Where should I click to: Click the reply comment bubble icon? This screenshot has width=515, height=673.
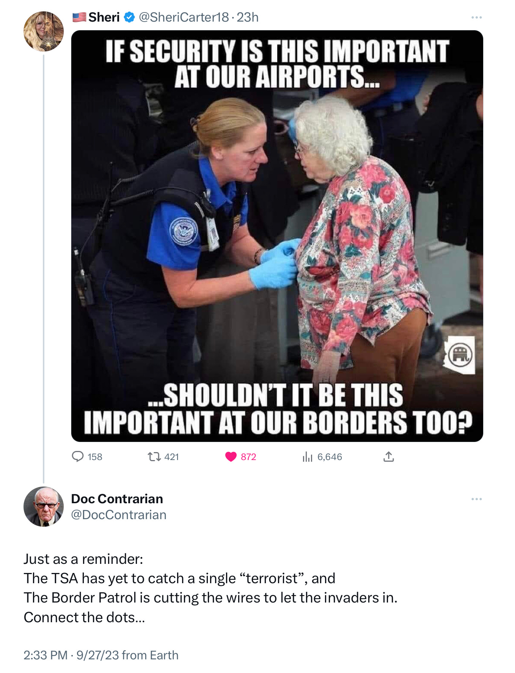(x=78, y=457)
